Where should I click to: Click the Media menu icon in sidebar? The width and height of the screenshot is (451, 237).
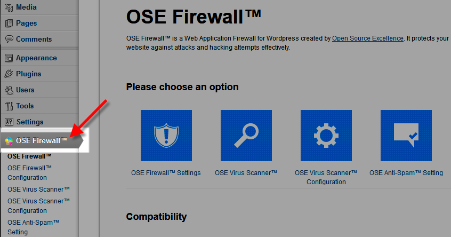pyautogui.click(x=9, y=7)
